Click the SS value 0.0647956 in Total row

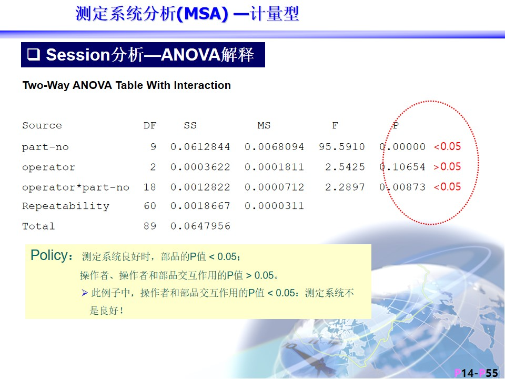tap(200, 226)
